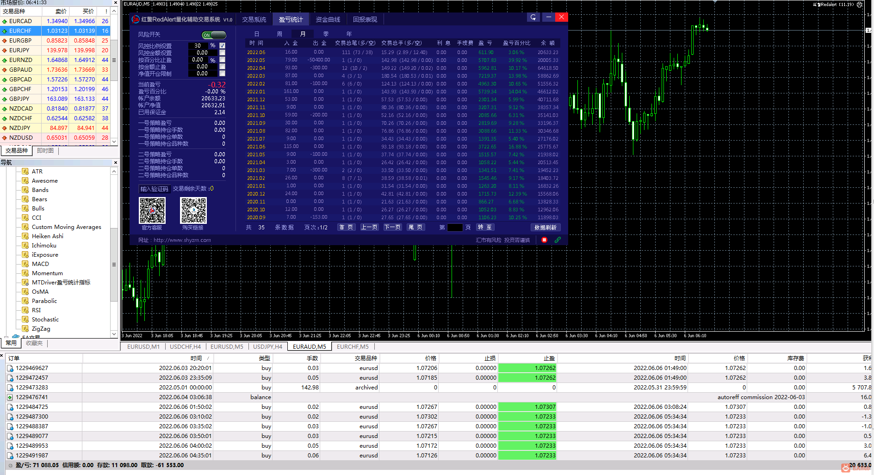Click the MACD indicator icon in navigator
This screenshot has width=874, height=475.
pos(25,264)
